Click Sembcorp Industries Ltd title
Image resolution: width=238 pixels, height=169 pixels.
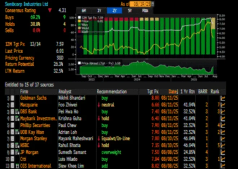point(26,4)
